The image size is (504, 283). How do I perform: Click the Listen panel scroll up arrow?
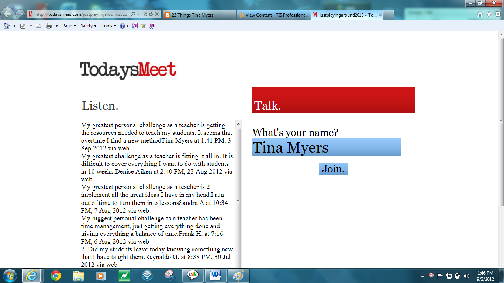[x=238, y=124]
